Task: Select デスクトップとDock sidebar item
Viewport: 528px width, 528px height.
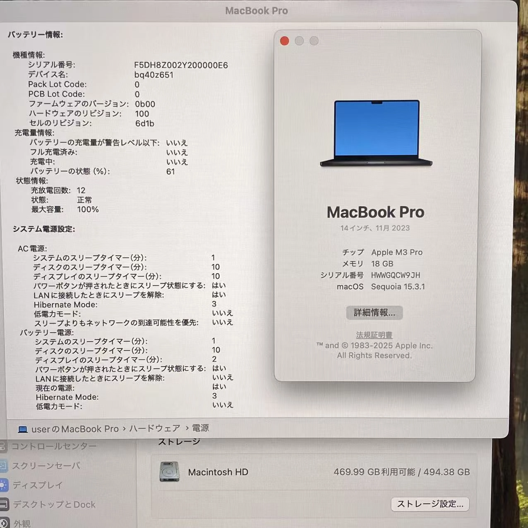Action: pyautogui.click(x=54, y=504)
